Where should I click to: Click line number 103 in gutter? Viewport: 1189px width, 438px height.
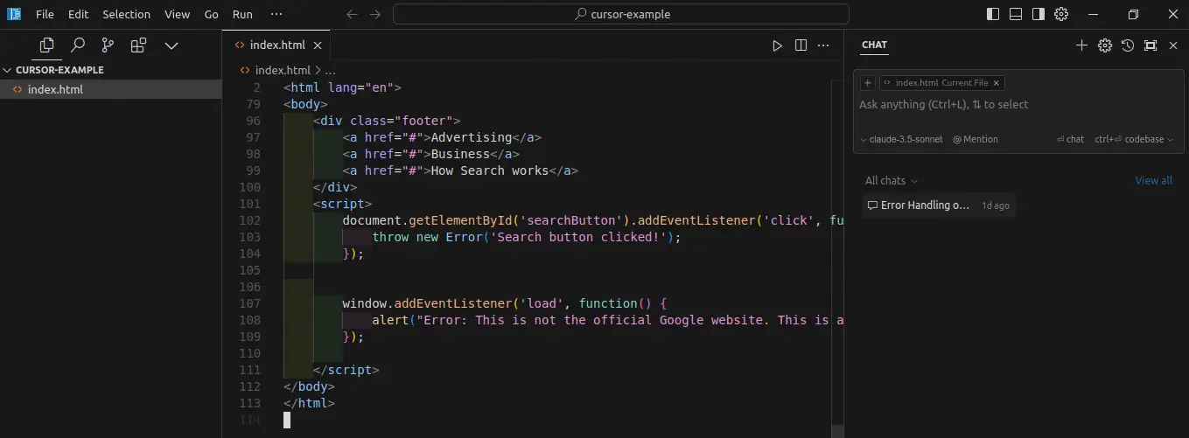(x=249, y=237)
